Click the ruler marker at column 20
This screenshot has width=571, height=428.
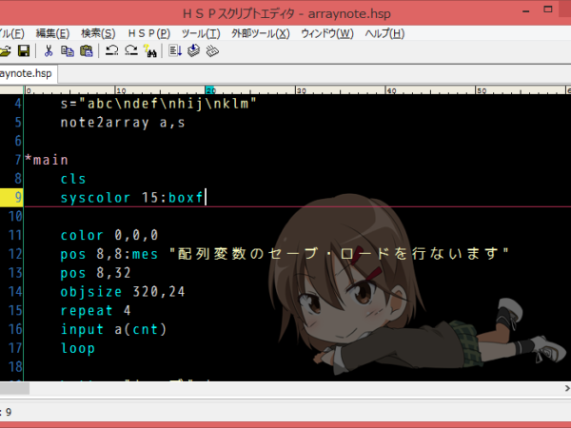[x=210, y=90]
